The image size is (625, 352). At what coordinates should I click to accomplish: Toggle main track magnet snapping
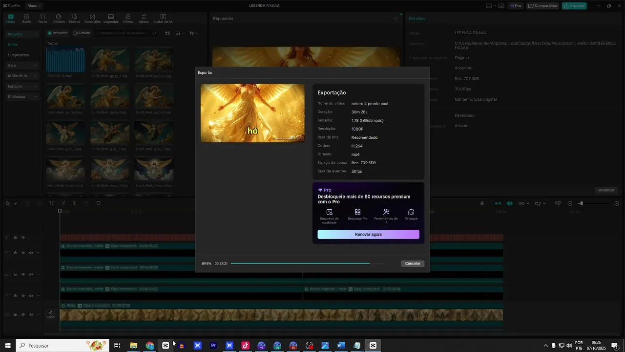tap(498, 203)
